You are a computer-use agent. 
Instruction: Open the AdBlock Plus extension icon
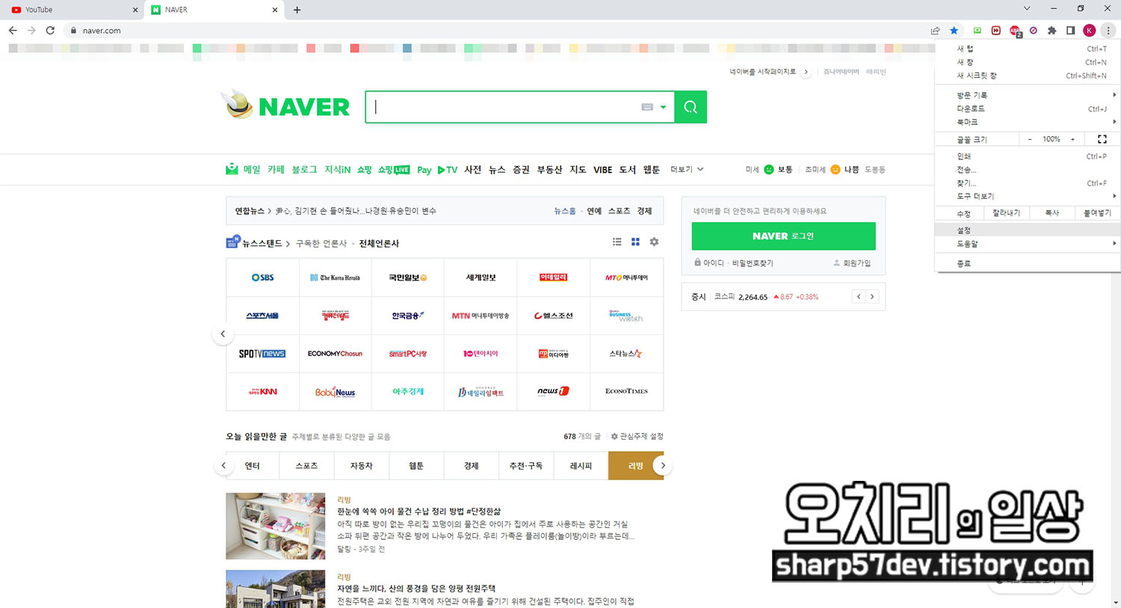[1015, 31]
